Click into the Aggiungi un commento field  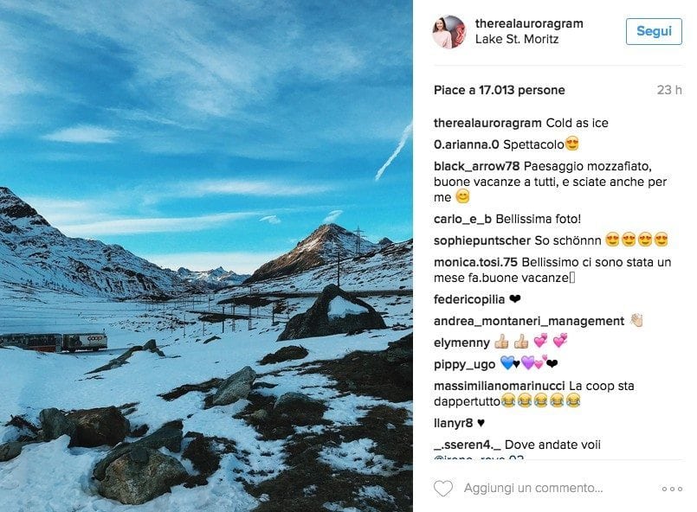point(533,488)
